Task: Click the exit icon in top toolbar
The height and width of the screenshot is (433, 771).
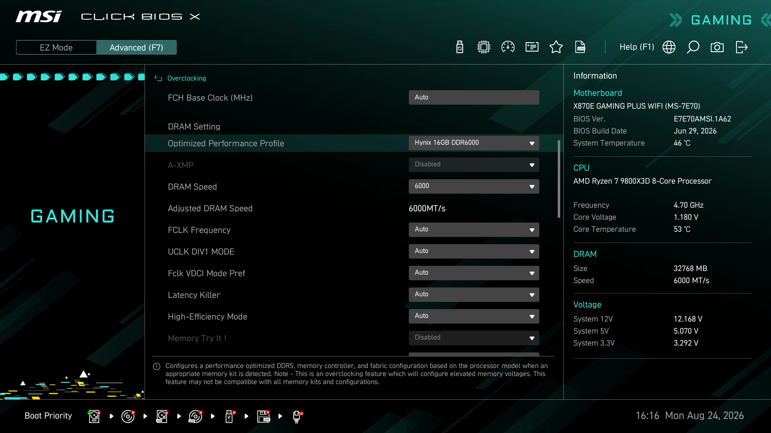Action: point(741,47)
